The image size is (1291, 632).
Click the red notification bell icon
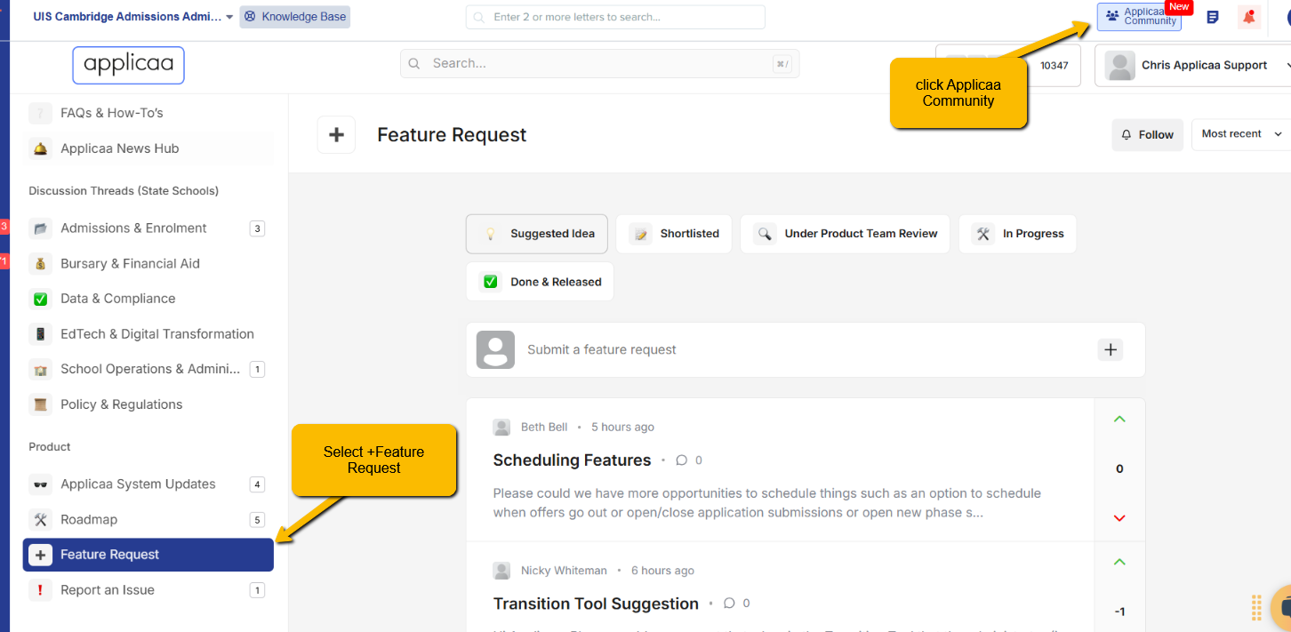coord(1249,17)
